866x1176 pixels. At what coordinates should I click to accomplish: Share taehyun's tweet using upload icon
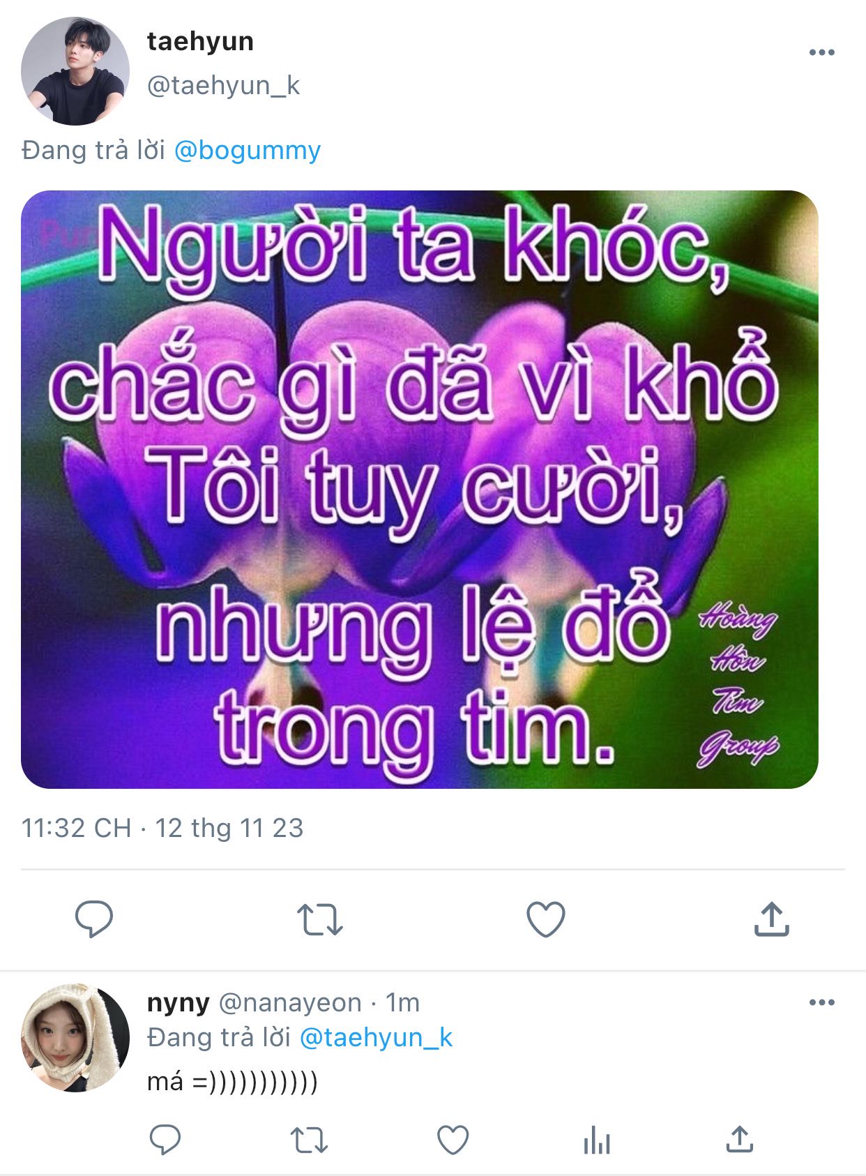pyautogui.click(x=771, y=918)
